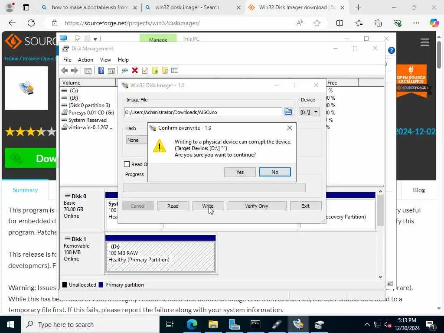Open the Copilot icon in Edge
This screenshot has height=333, width=444.
[434, 23]
